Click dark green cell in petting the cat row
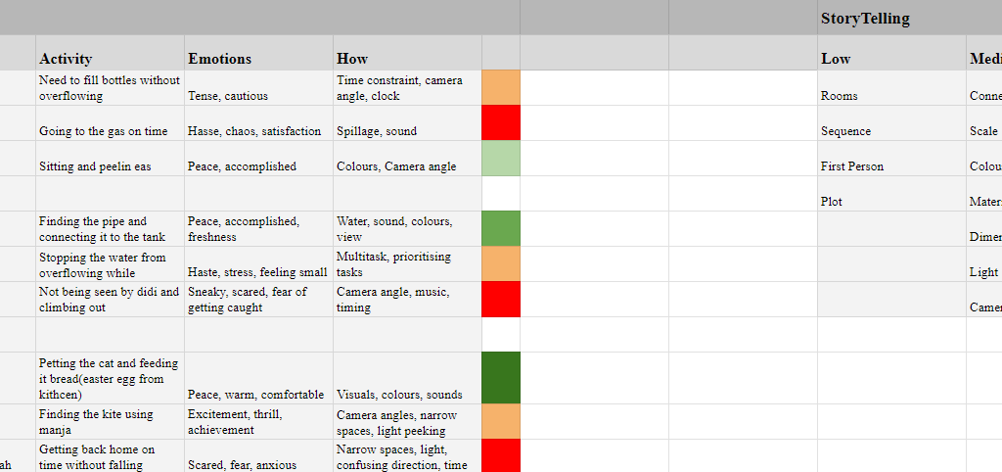The height and width of the screenshot is (472, 1002). click(501, 378)
